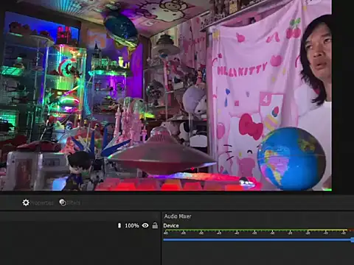
Task: Click the webcam preview canvas
Action: pos(166,95)
